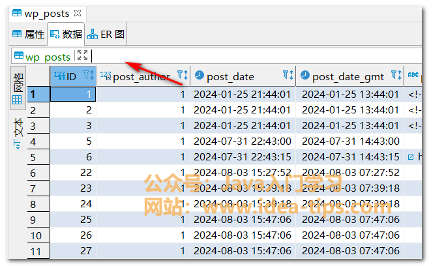
Task: Select row number 7 header
Action: 38,188
